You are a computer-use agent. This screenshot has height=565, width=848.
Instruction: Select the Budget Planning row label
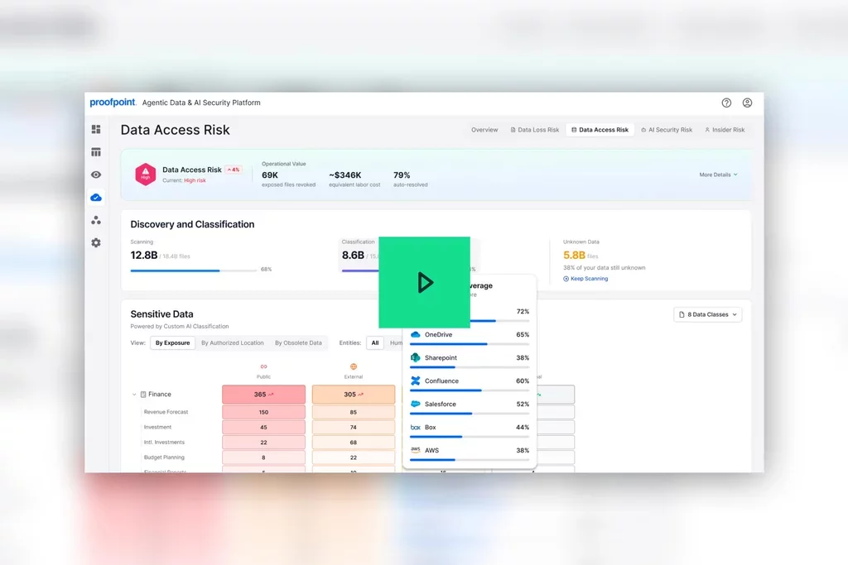(x=164, y=457)
